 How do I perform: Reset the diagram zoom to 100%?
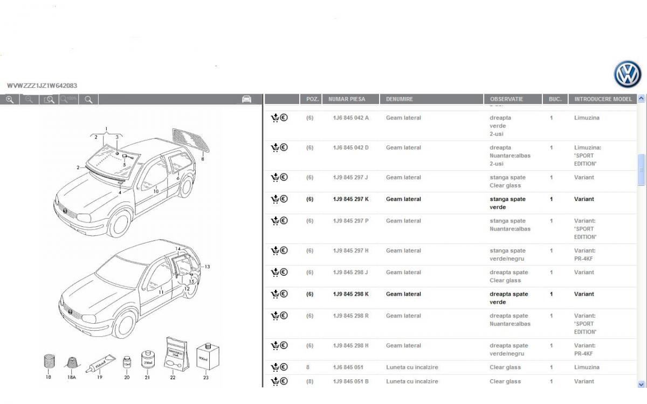point(68,100)
